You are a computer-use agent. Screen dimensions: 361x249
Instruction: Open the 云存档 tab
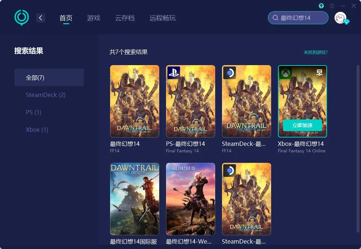(125, 17)
